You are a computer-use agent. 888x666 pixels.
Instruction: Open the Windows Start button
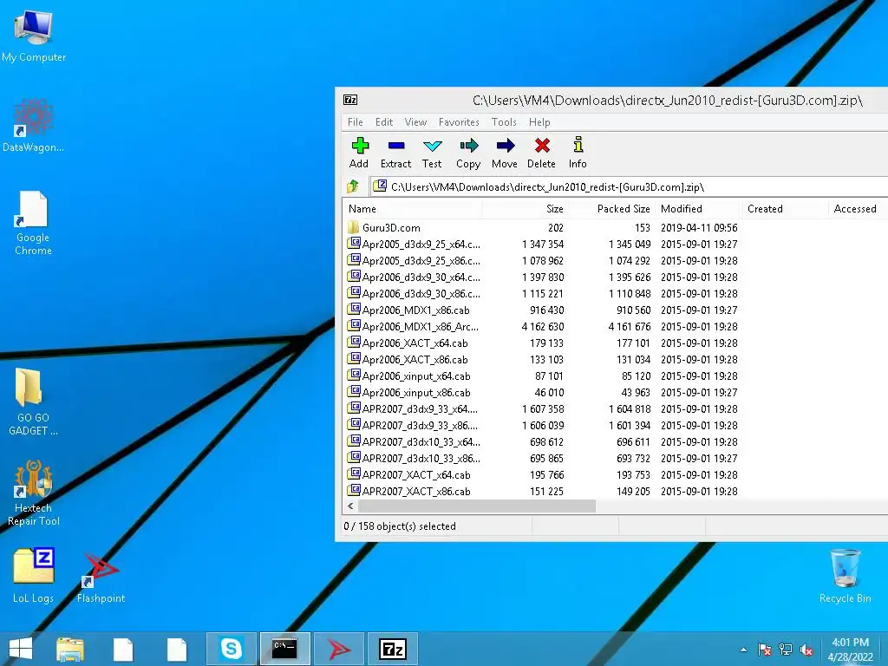(21, 649)
